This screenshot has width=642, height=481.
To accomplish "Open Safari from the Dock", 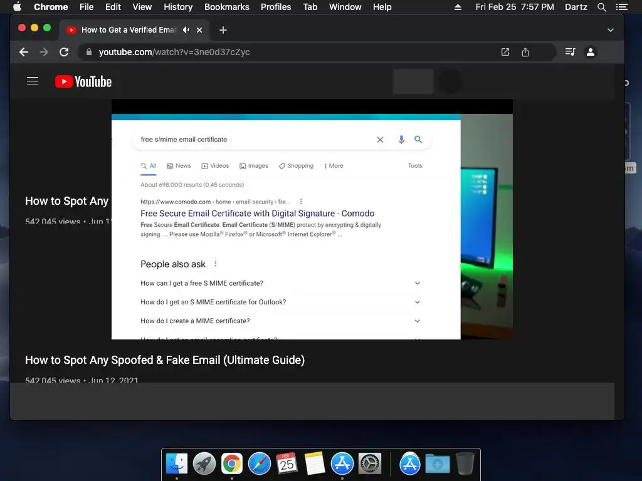I will click(x=260, y=463).
